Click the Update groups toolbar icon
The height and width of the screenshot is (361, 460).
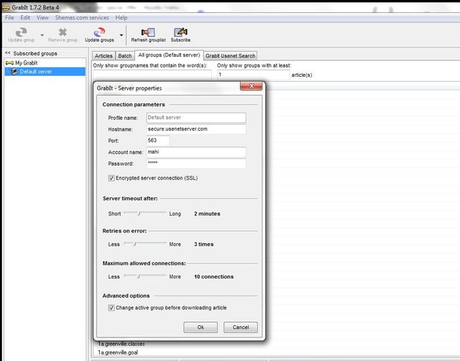click(x=99, y=35)
